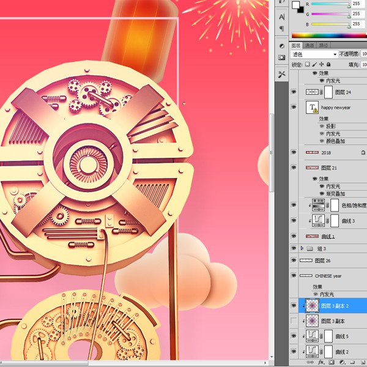Click the 曲线 5 curves adjustment icon
The height and width of the screenshot is (367, 367).
pos(312,336)
